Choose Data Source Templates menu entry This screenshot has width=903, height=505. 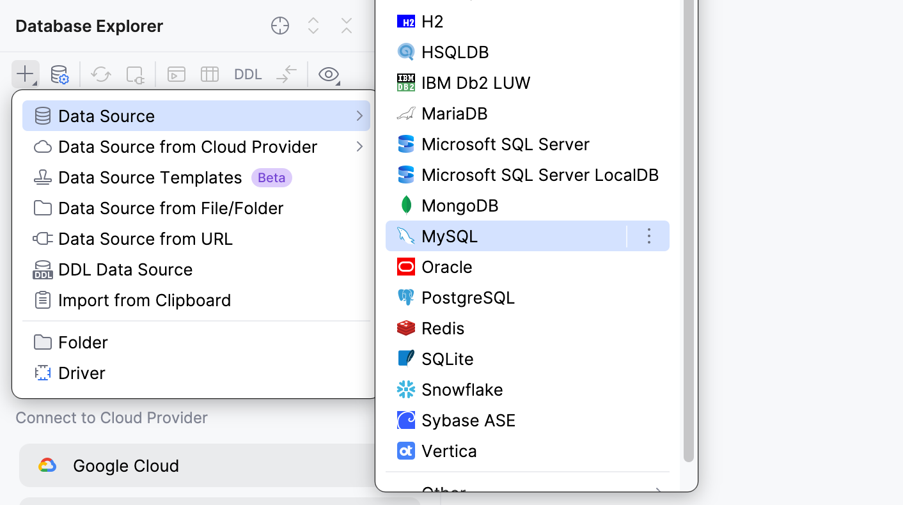tap(196, 177)
